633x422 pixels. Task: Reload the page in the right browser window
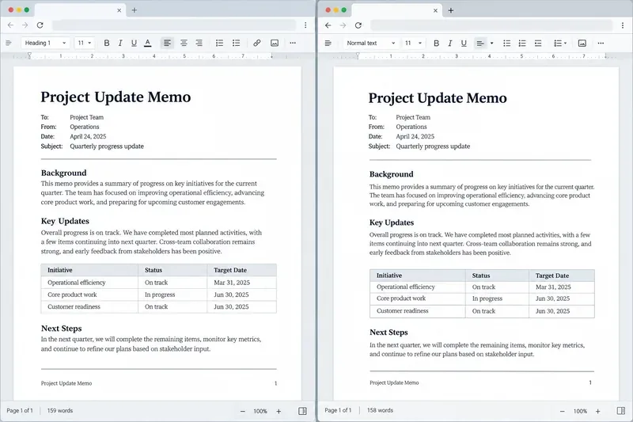(358, 25)
